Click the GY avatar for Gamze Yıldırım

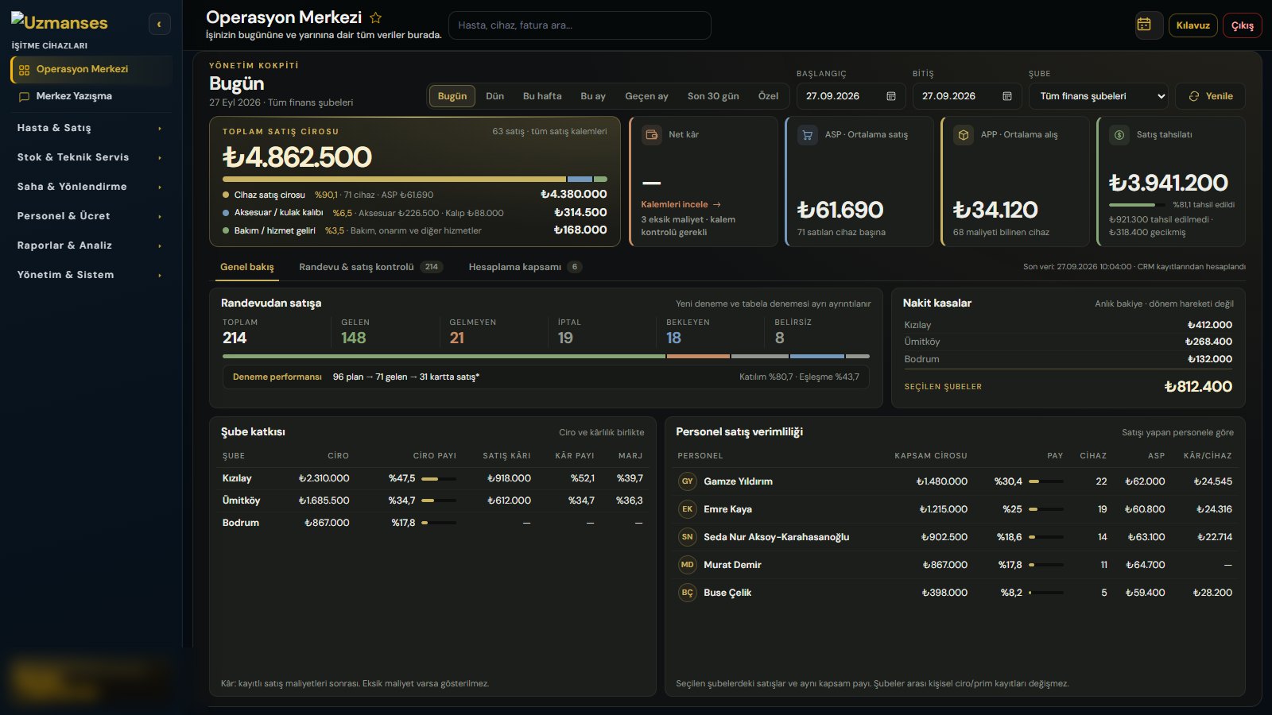click(x=687, y=481)
